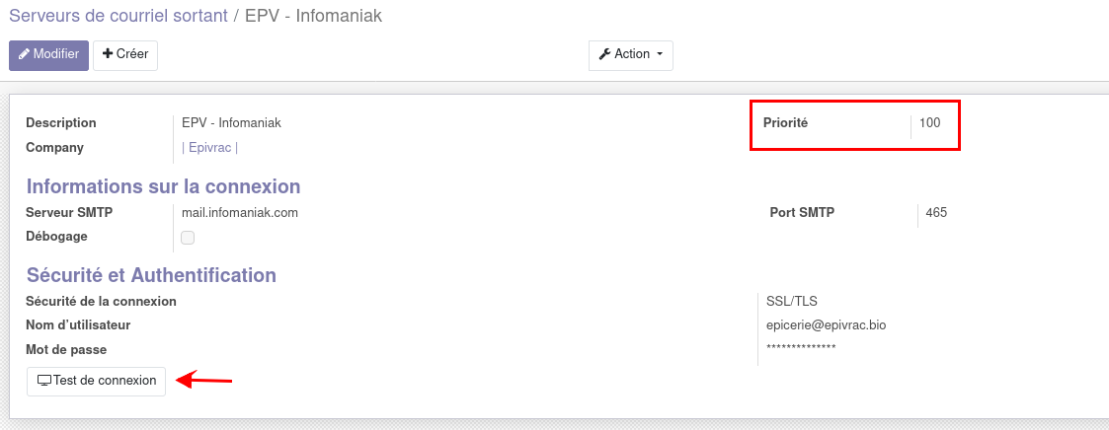Select the epicerie@epivrac.bio username value
The height and width of the screenshot is (430, 1109).
[826, 324]
